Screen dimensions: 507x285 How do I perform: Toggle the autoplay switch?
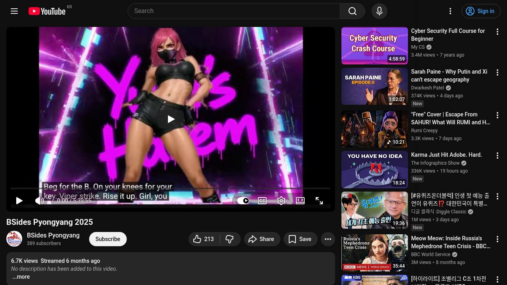tap(243, 201)
